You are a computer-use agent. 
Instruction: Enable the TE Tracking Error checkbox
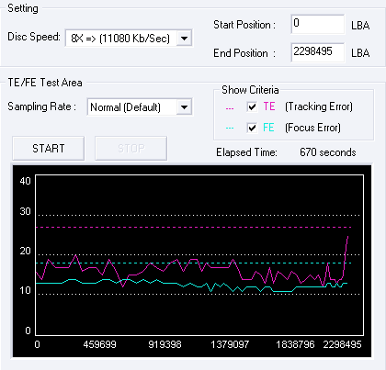click(x=252, y=107)
